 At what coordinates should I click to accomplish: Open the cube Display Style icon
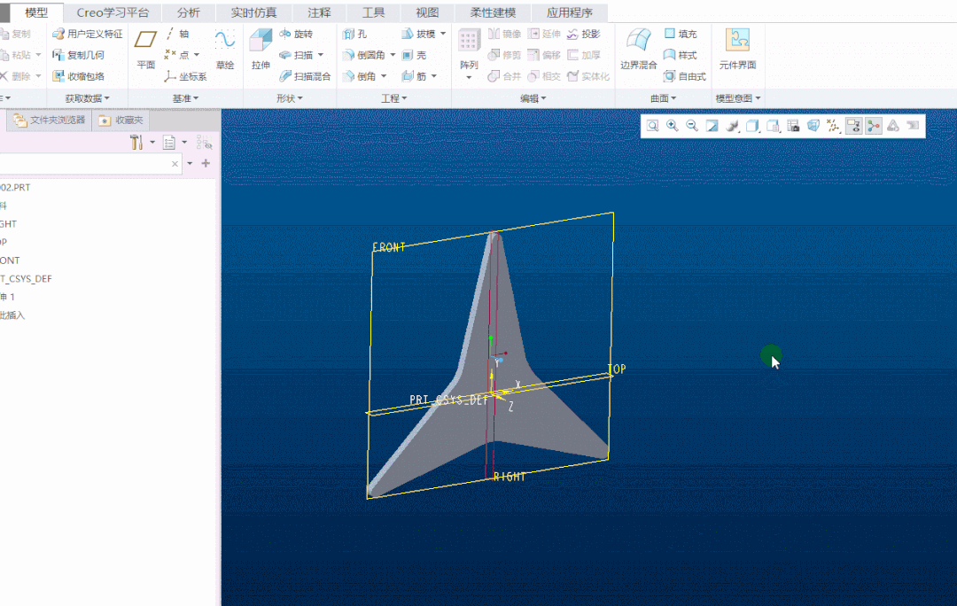(752, 126)
